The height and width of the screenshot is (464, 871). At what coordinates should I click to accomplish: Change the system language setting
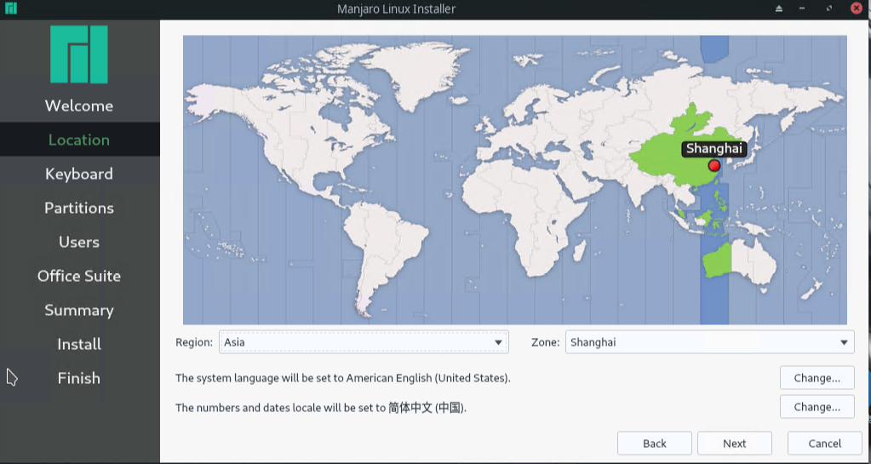click(x=817, y=378)
